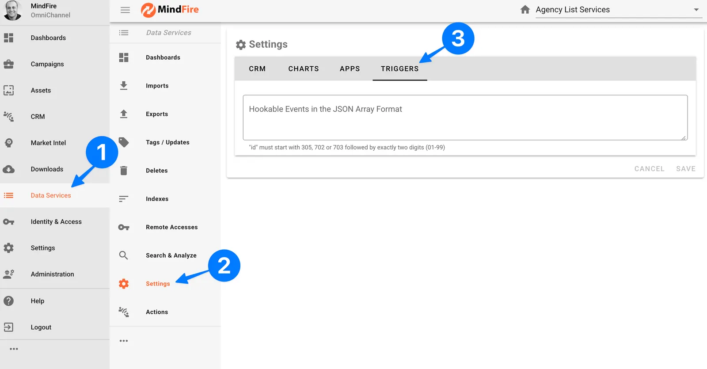Select the APPS tab
Screen dimensions: 707x369
[350, 69]
